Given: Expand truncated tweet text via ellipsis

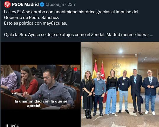Looking at the screenshot, I should click(x=151, y=35).
